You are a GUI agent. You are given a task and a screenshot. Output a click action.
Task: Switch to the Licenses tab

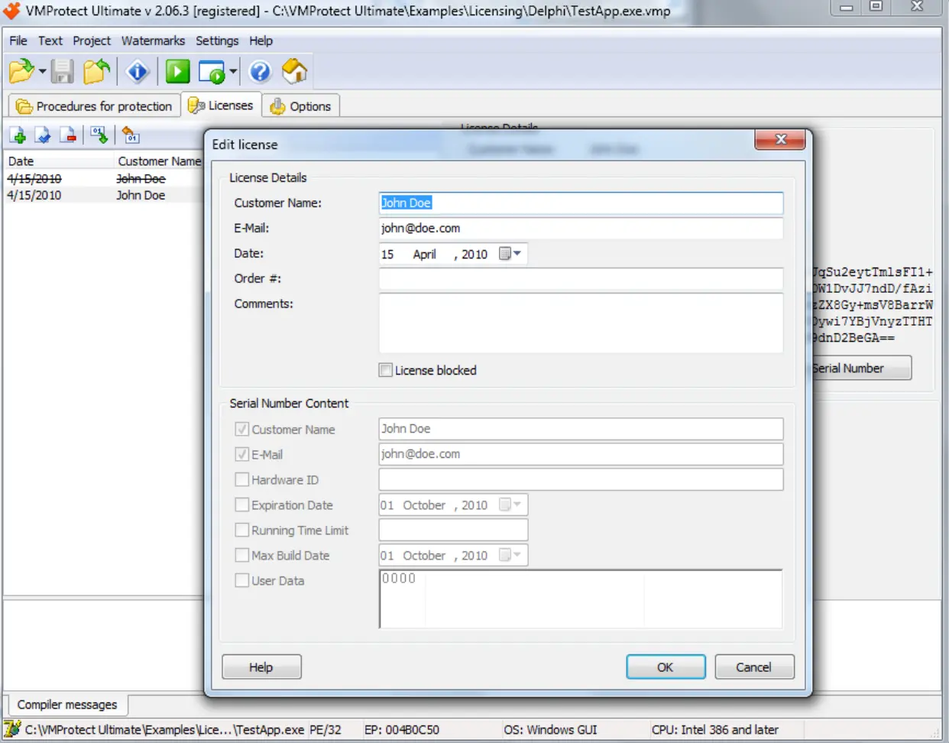pyautogui.click(x=222, y=105)
